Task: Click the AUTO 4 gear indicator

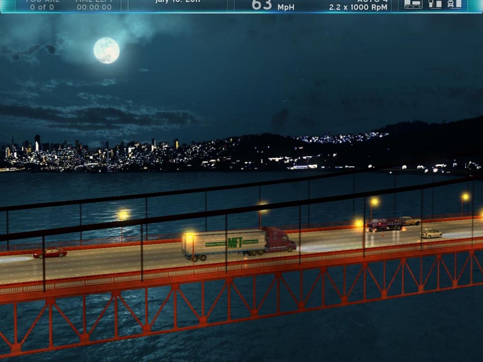Action: (372, 1)
